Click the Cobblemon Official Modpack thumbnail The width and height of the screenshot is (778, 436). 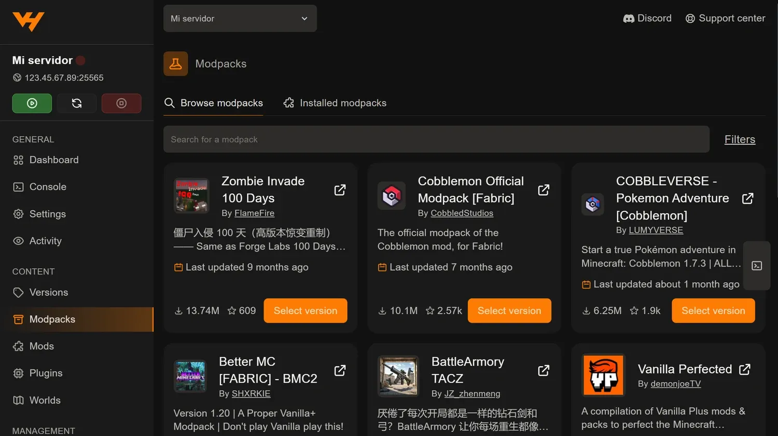(392, 196)
